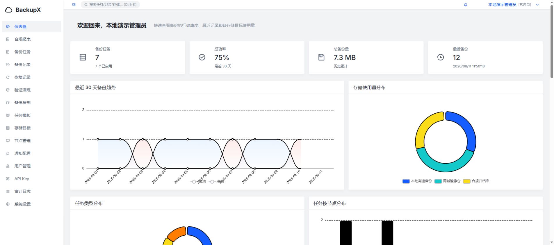Click the 备份复制 copy icon
The width and height of the screenshot is (554, 245).
(8, 103)
